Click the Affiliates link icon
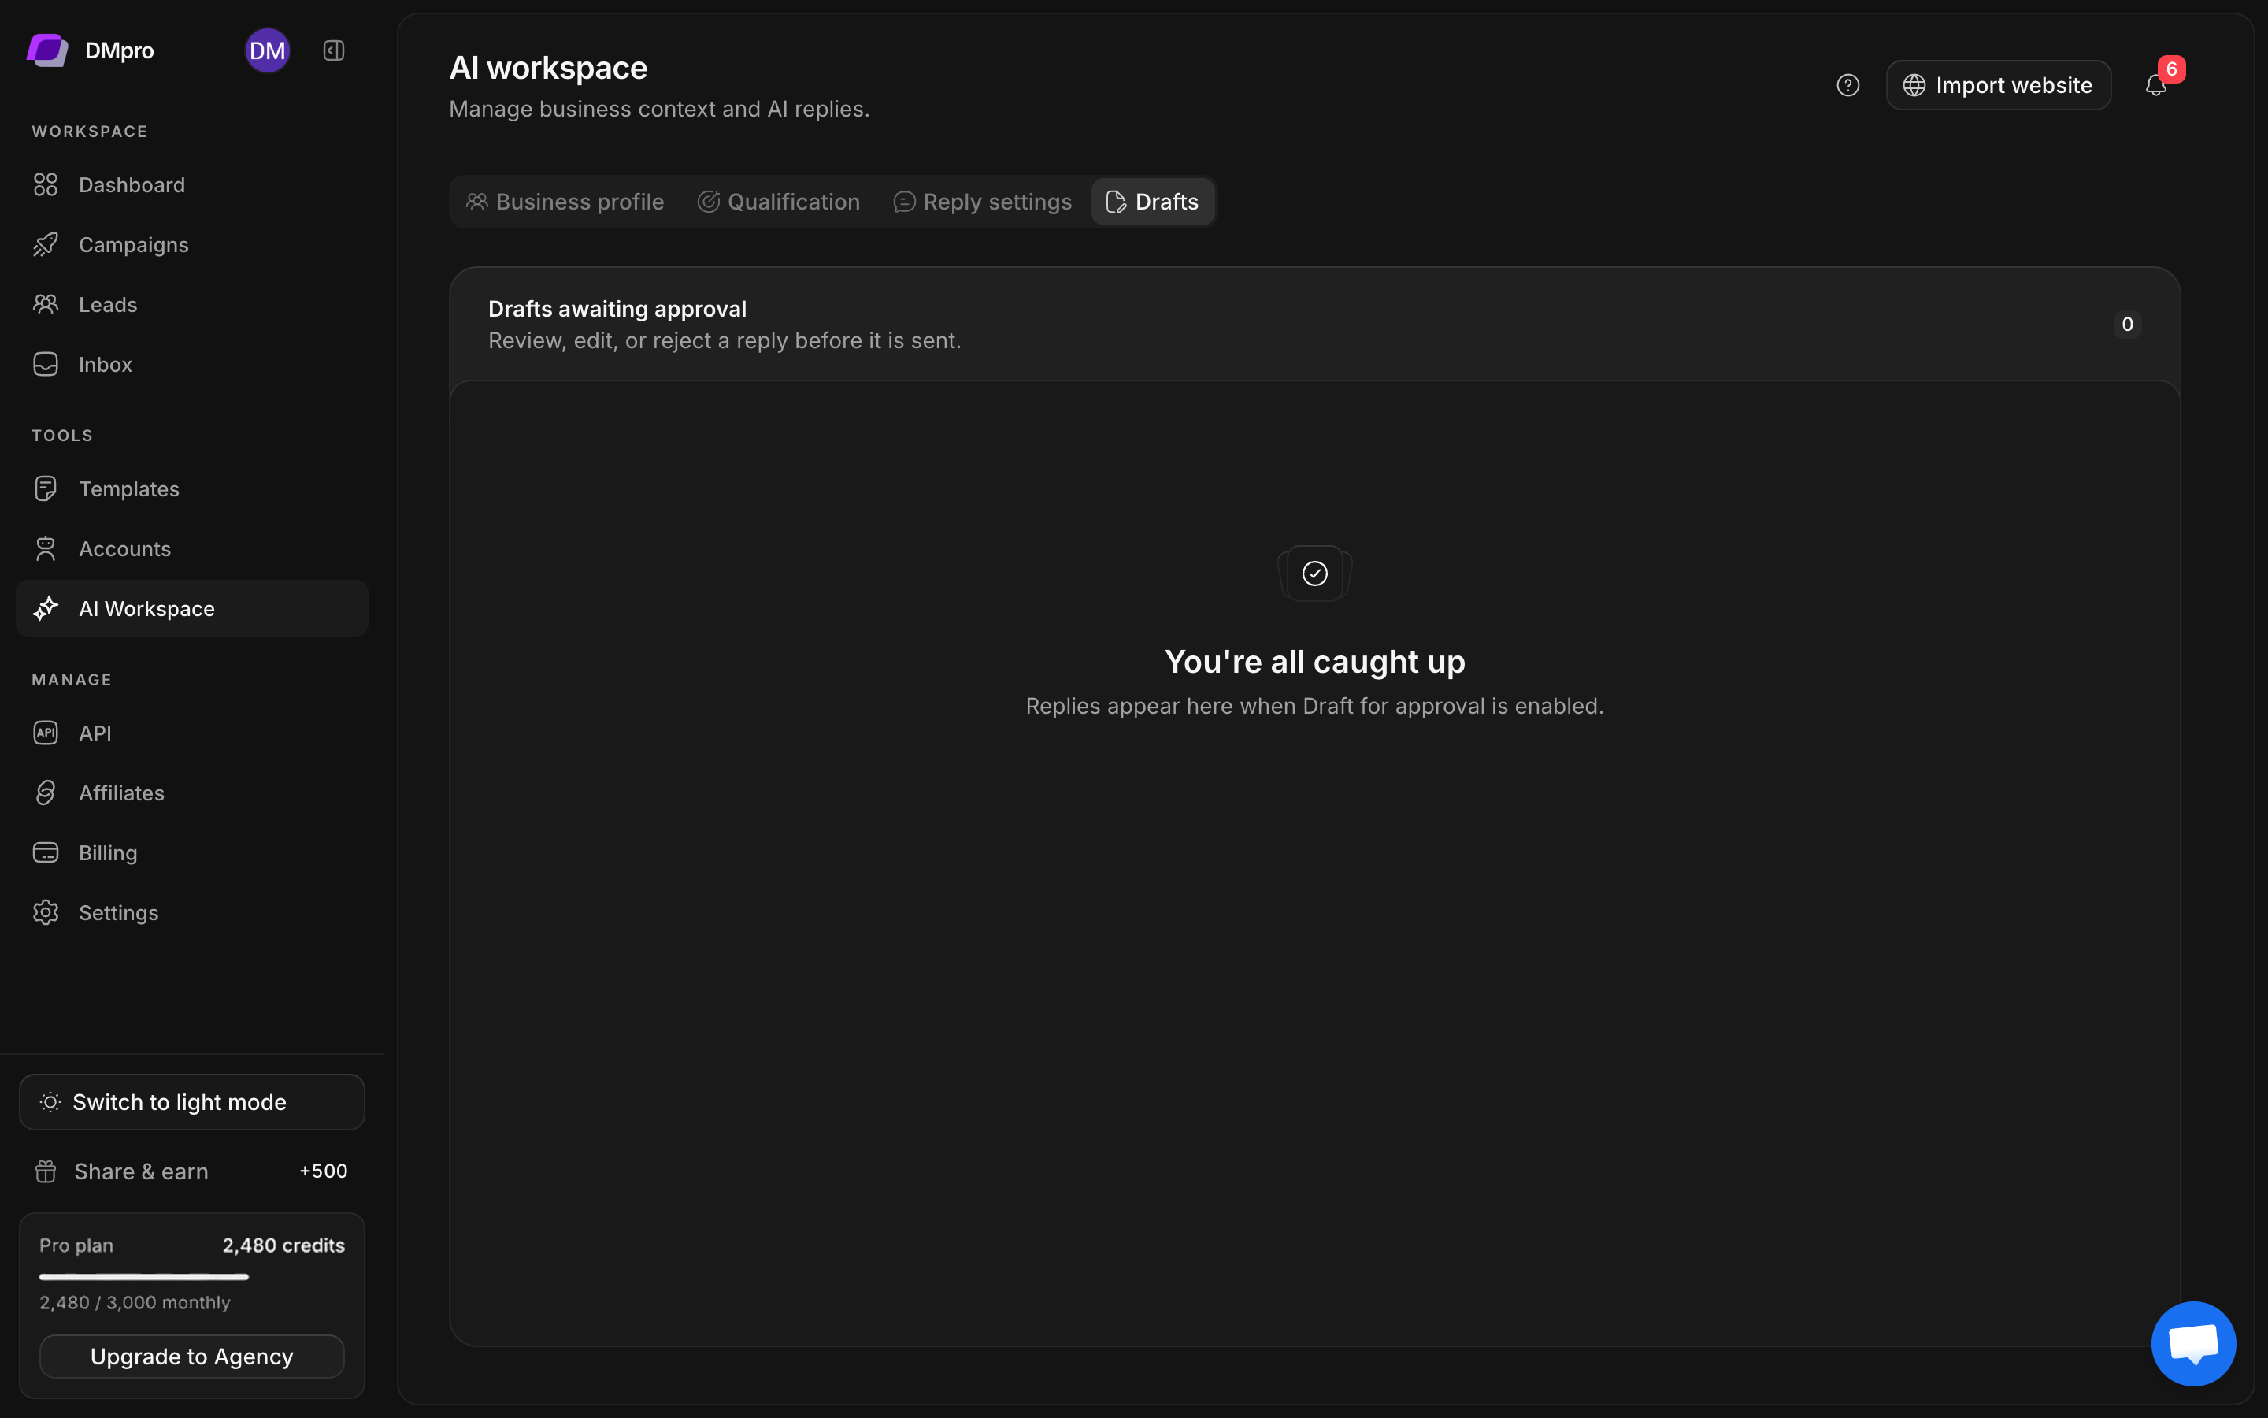Screen dimensions: 2268x1418 (45, 793)
